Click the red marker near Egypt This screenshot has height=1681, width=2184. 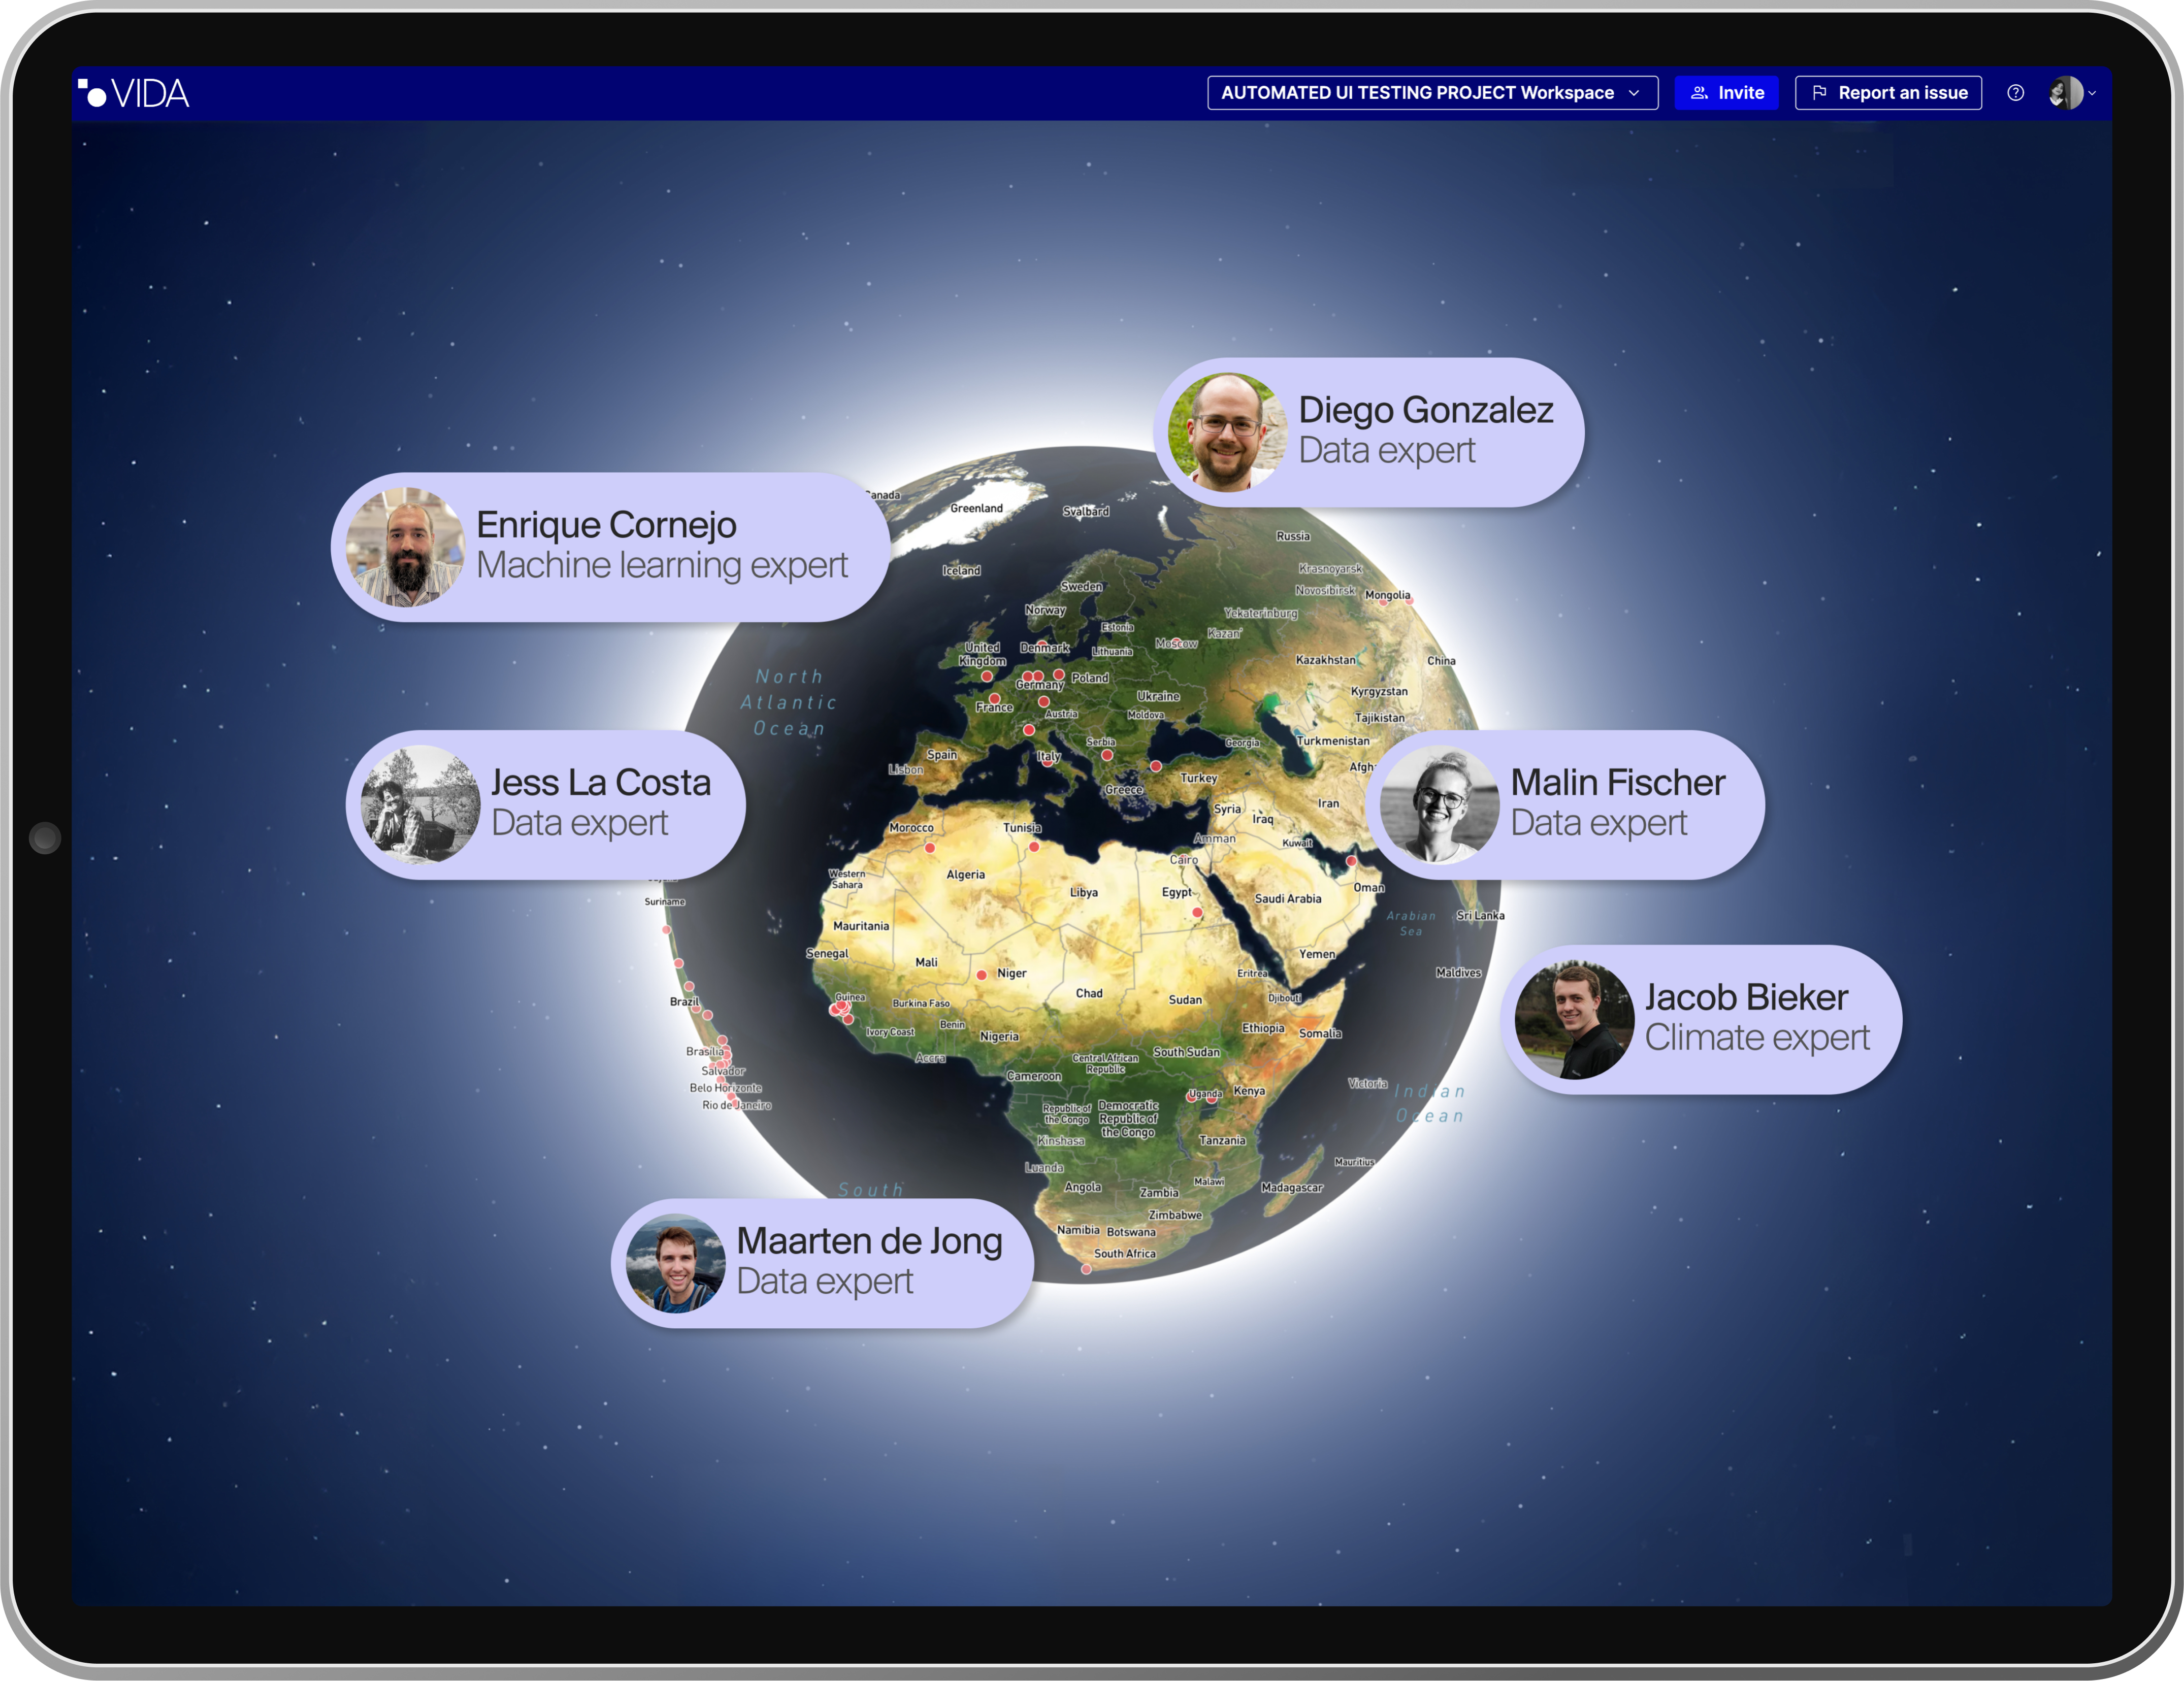coord(1197,913)
